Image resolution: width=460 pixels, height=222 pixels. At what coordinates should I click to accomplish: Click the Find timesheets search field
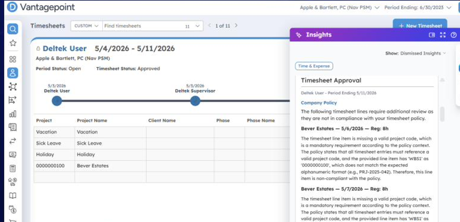(x=143, y=26)
